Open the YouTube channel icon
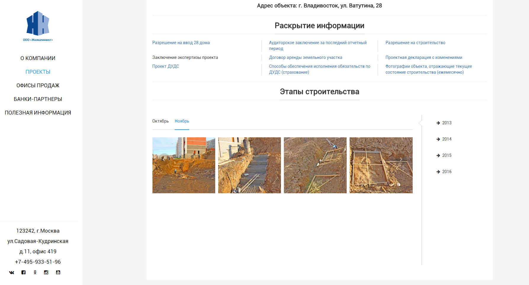This screenshot has height=285, width=529. pos(58,273)
